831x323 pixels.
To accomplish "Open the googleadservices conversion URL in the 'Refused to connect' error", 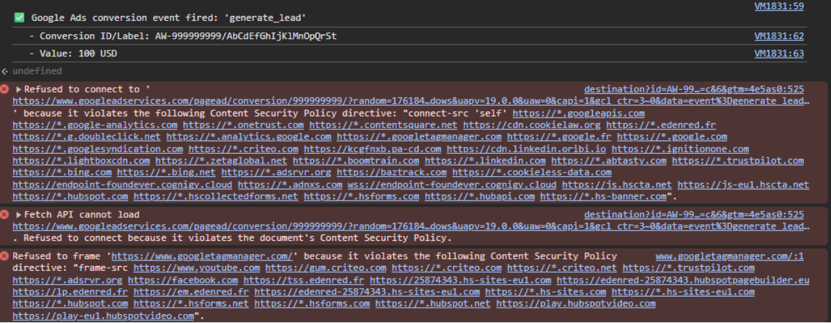I will [411, 101].
